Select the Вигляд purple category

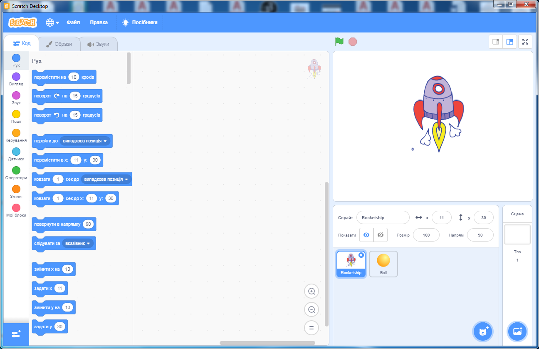[x=16, y=79]
